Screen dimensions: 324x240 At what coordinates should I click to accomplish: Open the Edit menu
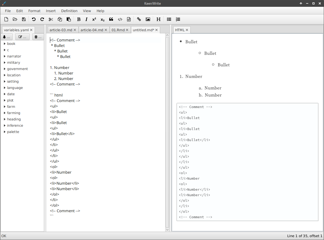(20, 11)
